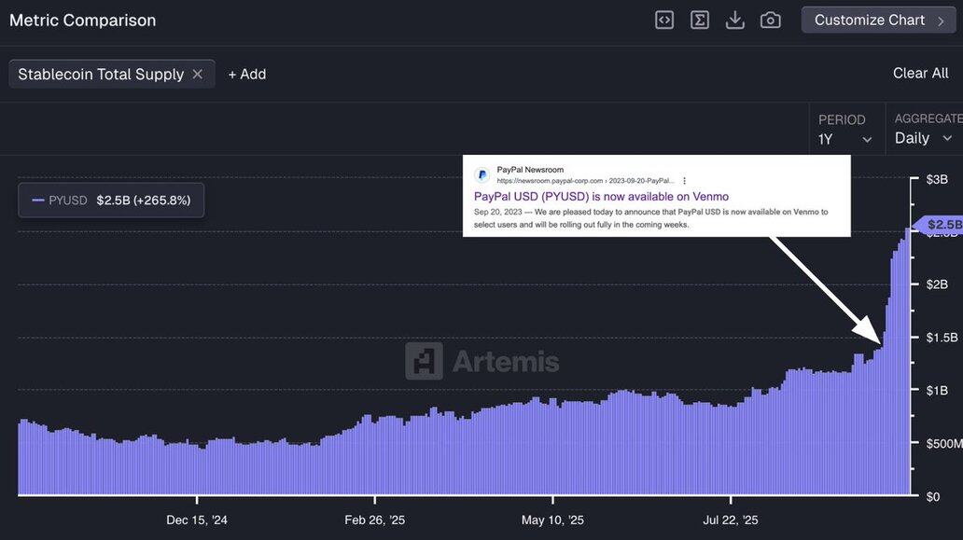
Task: Take a chart screenshot with camera icon
Action: point(771,20)
